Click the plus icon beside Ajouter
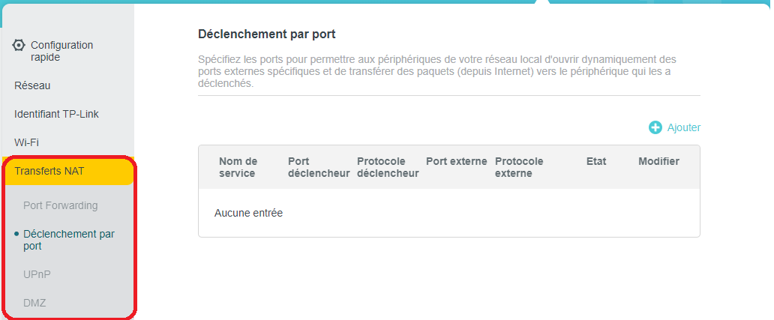Viewport: 774px width, 320px height. point(655,128)
